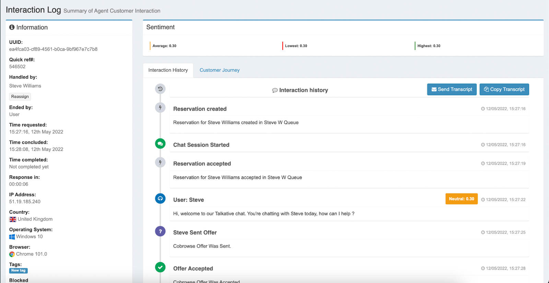Click the green Chat Session Started icon

coord(160,144)
